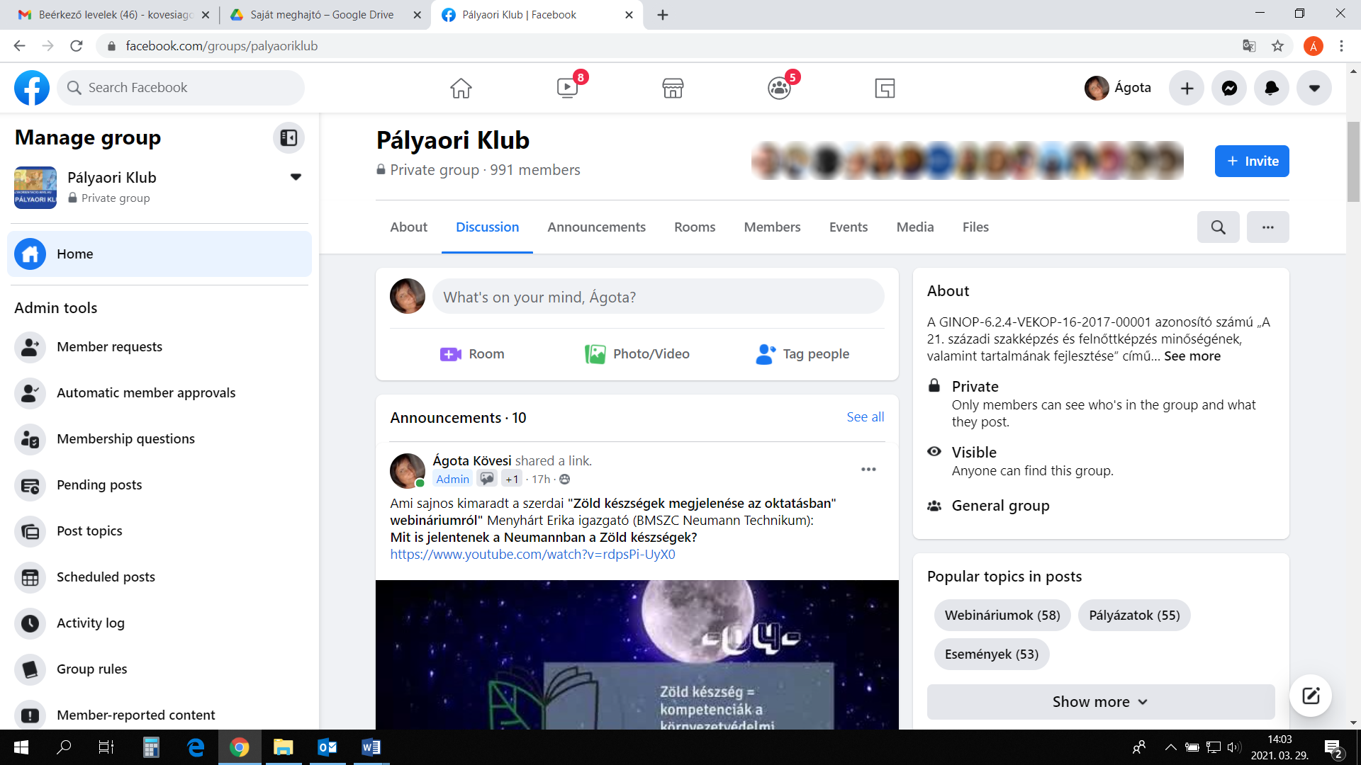Open notifications bell
The width and height of the screenshot is (1361, 765).
coord(1272,88)
